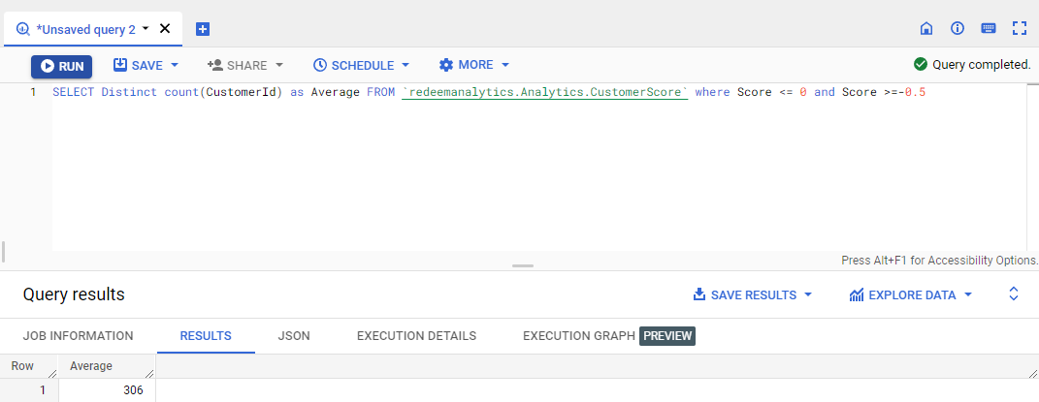The image size is (1039, 402).
Task: Add a new query tab with plus icon
Action: click(203, 29)
